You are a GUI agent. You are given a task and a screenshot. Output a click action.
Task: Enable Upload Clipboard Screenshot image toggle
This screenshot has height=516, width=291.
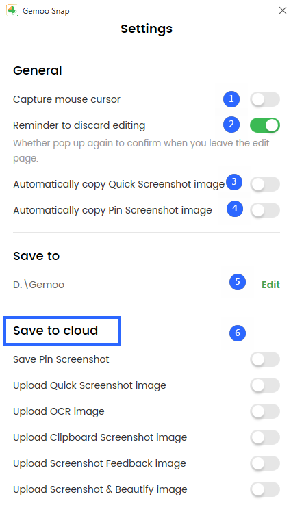(265, 437)
